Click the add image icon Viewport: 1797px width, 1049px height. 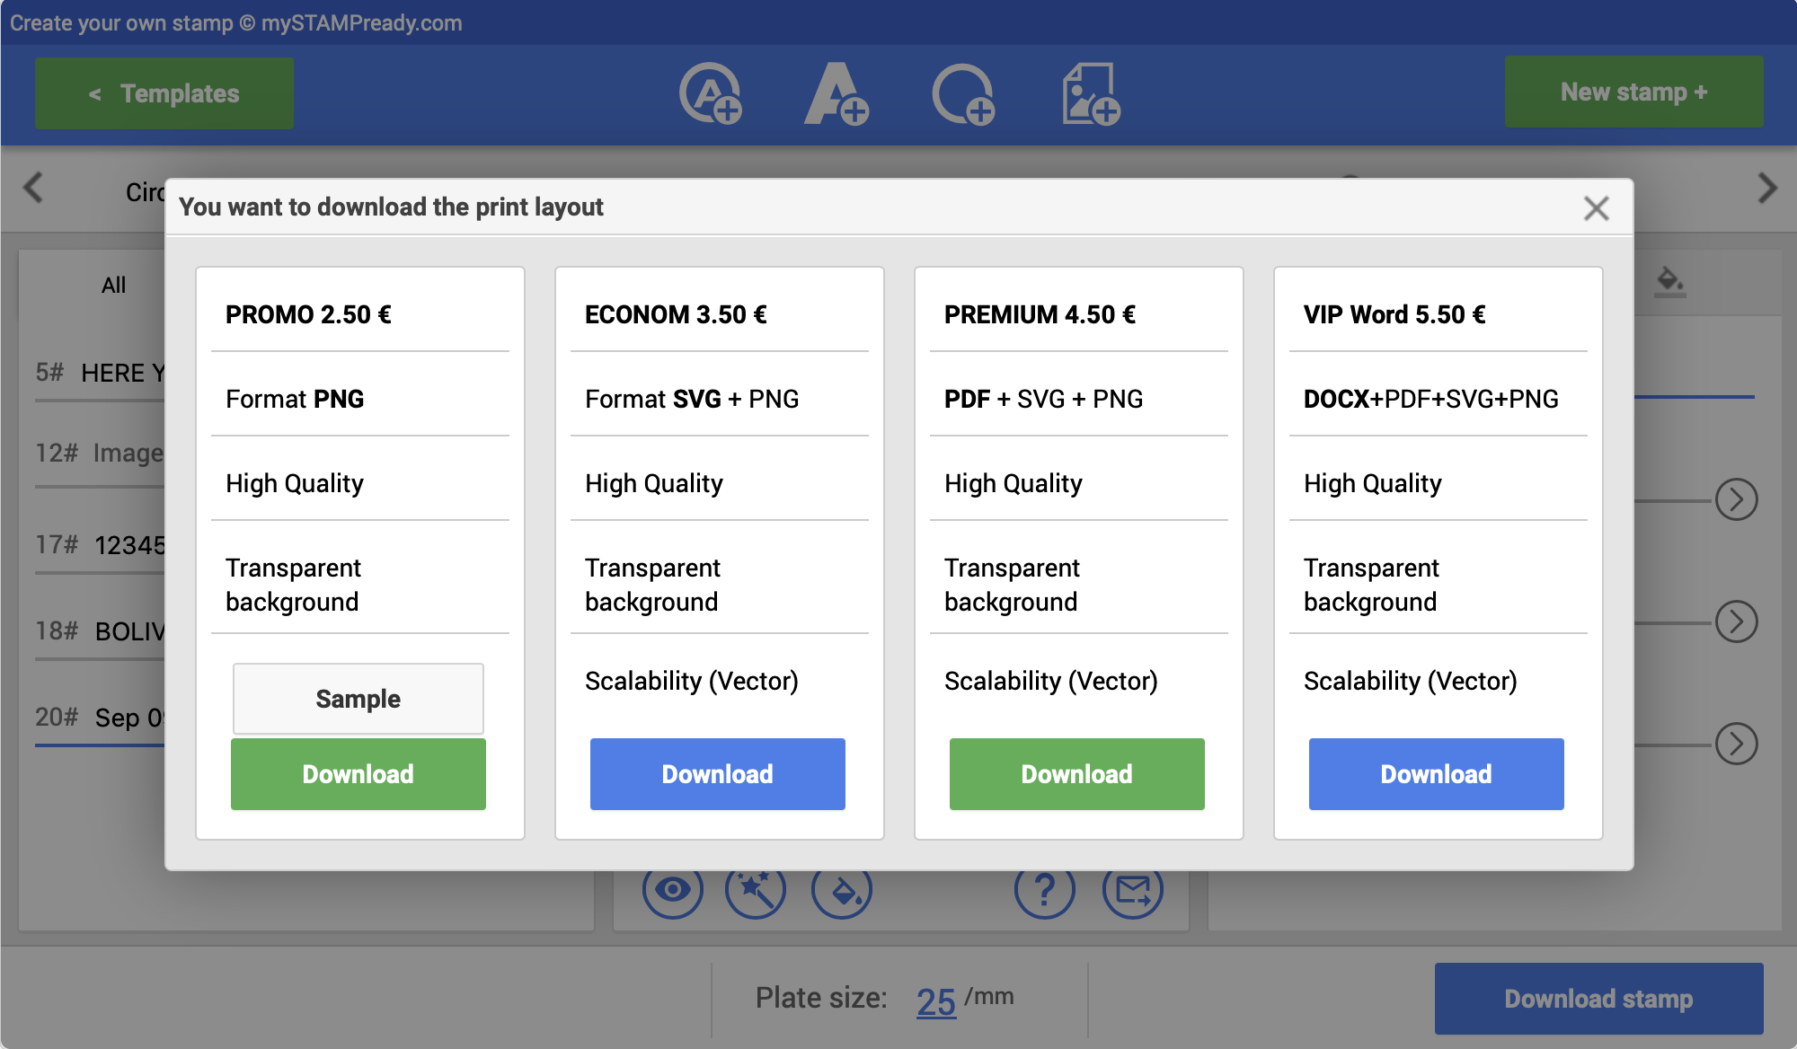tap(1090, 93)
